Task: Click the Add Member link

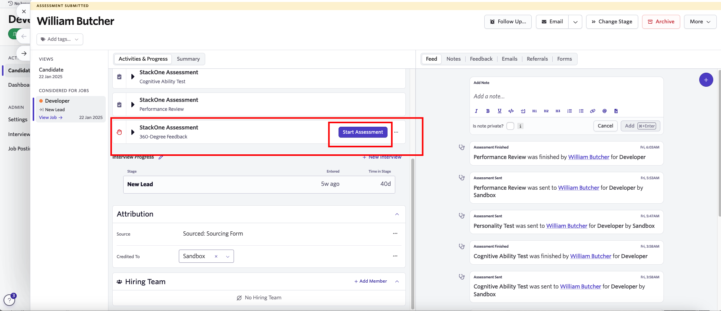Action: point(370,281)
